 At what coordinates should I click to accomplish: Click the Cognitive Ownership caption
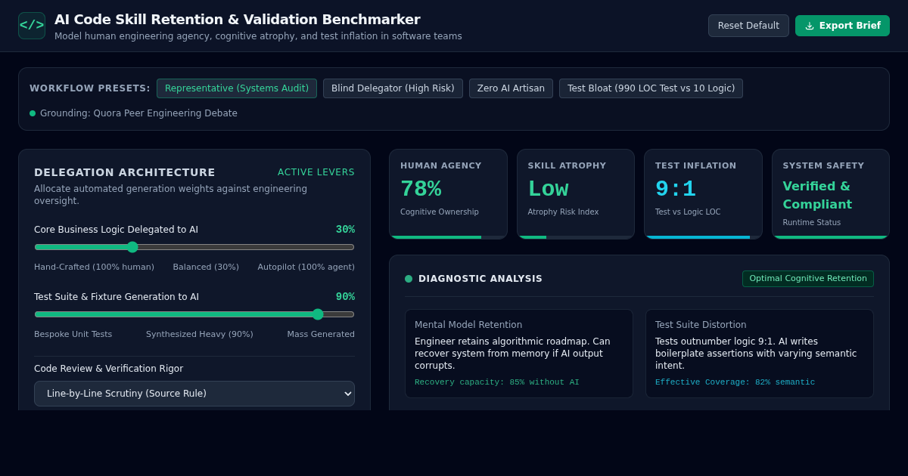pyautogui.click(x=440, y=212)
